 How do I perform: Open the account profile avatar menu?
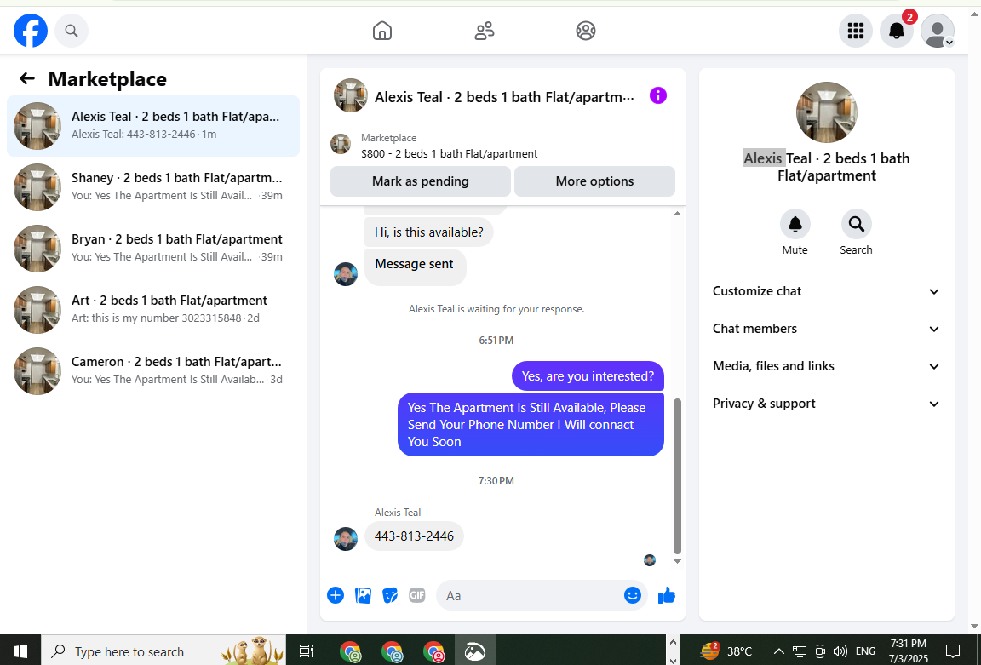(x=938, y=31)
